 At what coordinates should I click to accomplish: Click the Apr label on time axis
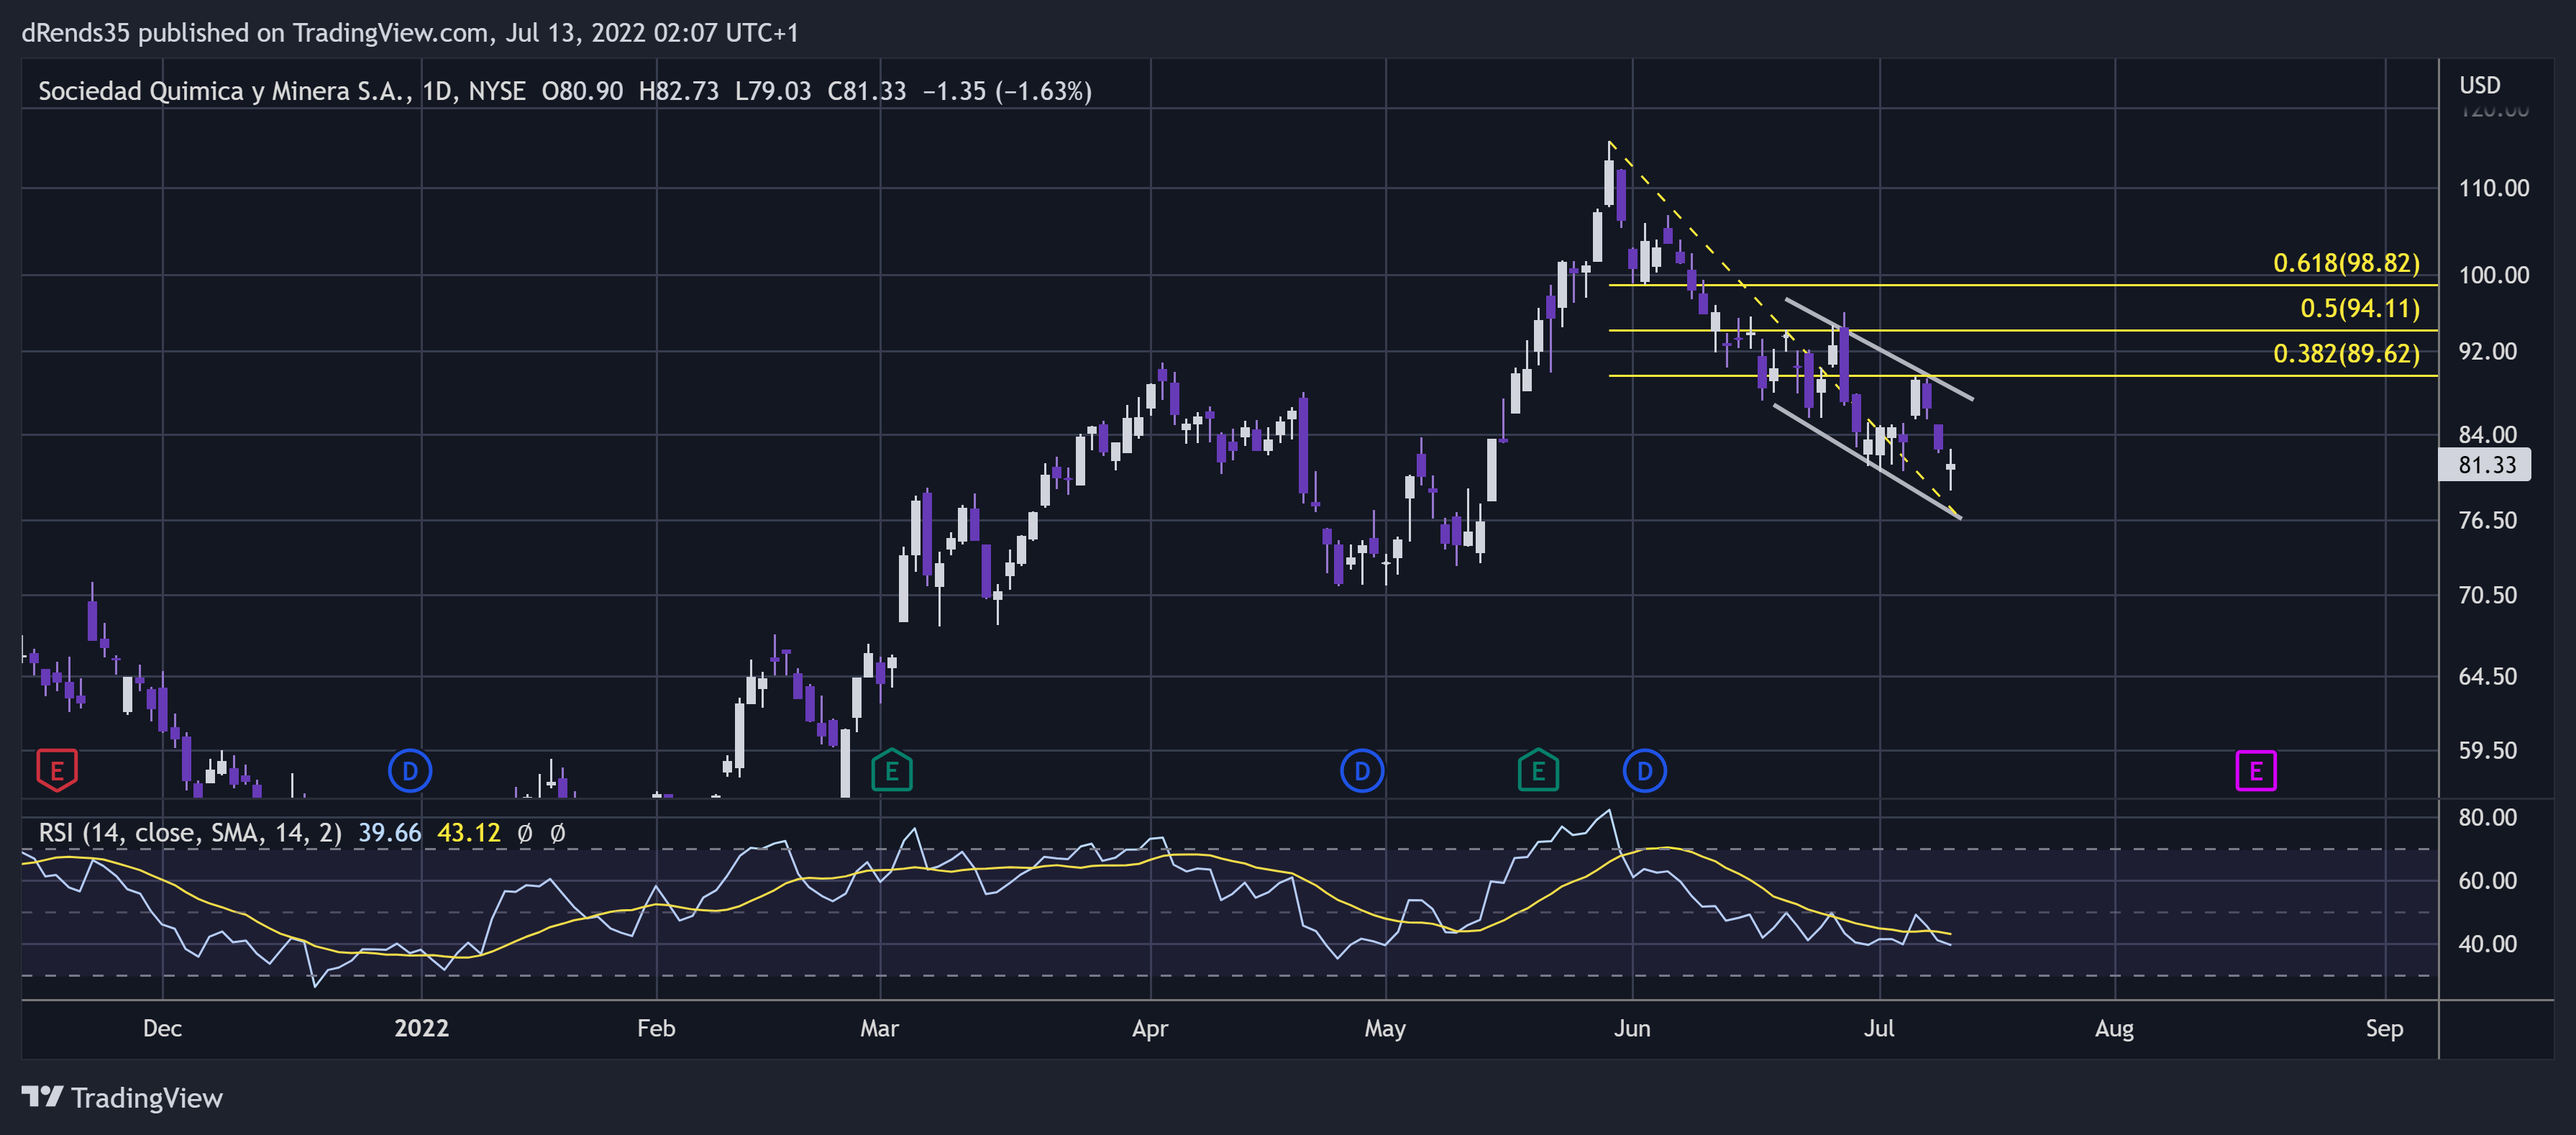(1150, 1028)
